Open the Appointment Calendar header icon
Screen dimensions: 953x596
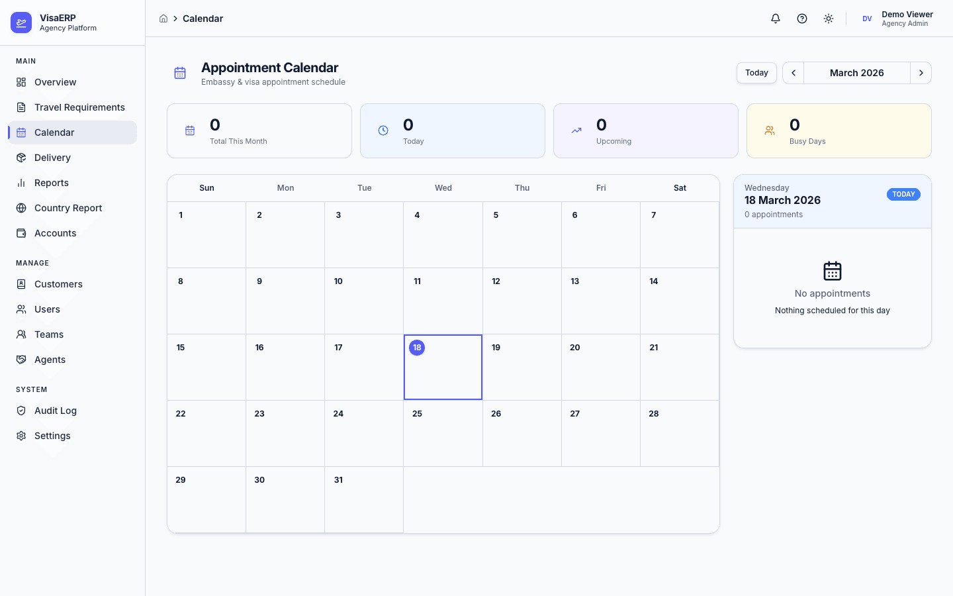pyautogui.click(x=180, y=73)
